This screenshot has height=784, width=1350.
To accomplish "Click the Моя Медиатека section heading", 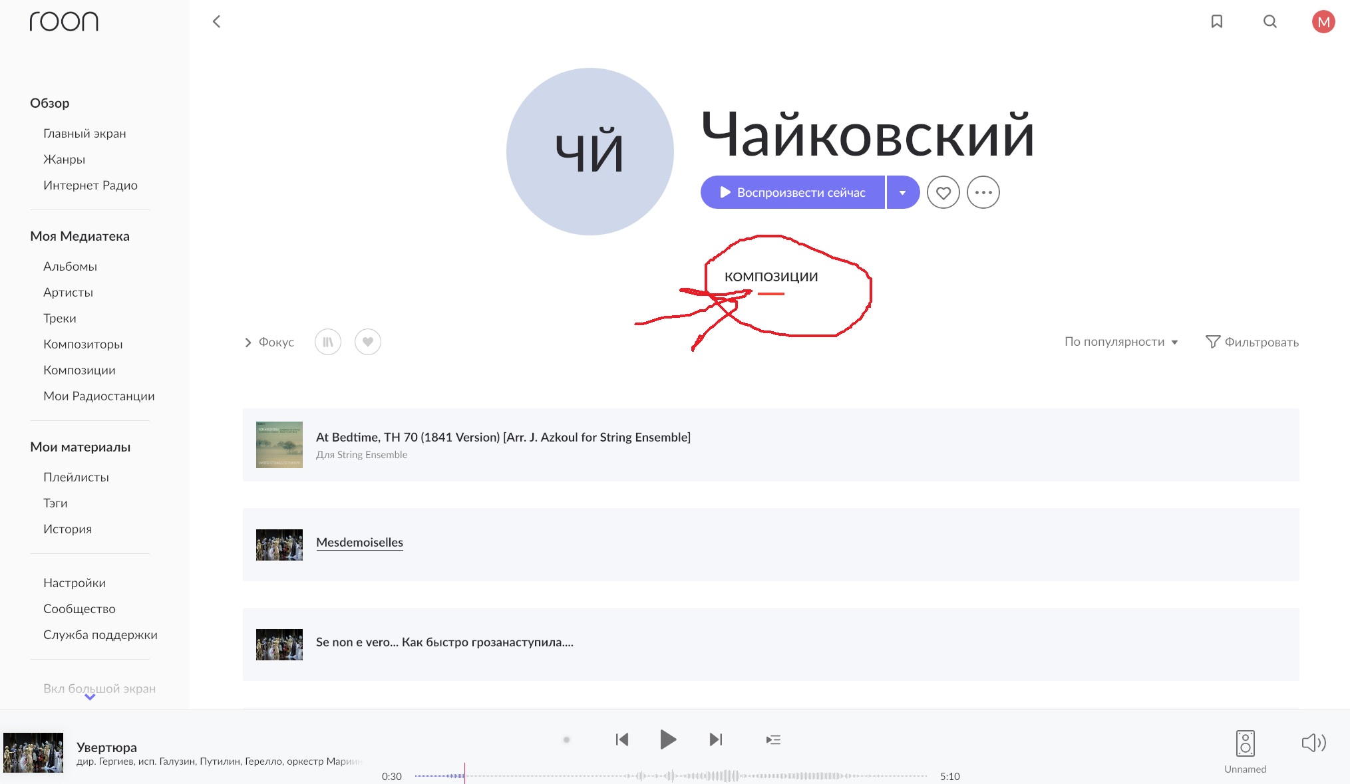I will (x=80, y=235).
